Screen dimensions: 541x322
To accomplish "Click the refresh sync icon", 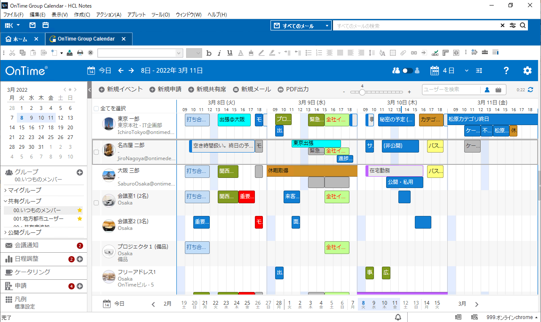I will tap(530, 90).
